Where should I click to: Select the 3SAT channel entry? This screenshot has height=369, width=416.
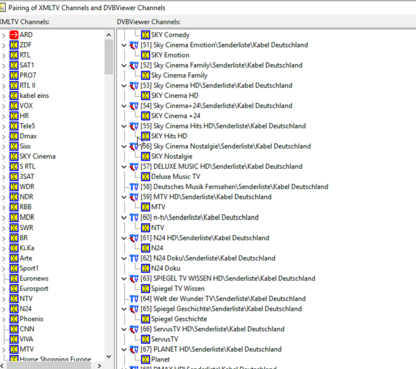click(27, 177)
